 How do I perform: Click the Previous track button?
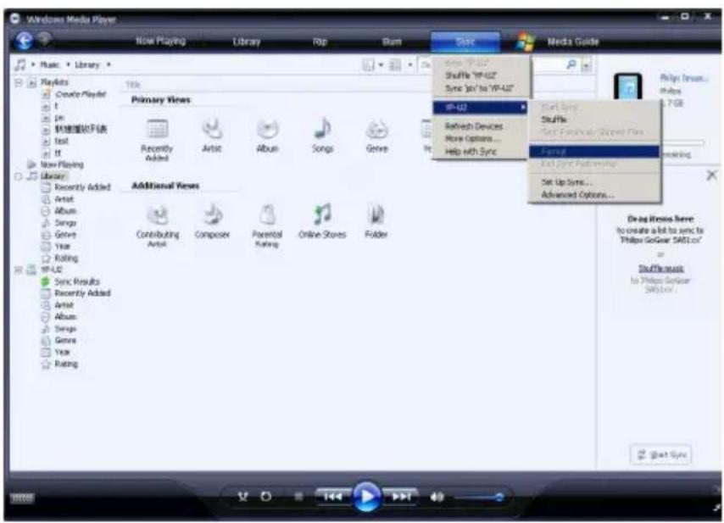332,497
